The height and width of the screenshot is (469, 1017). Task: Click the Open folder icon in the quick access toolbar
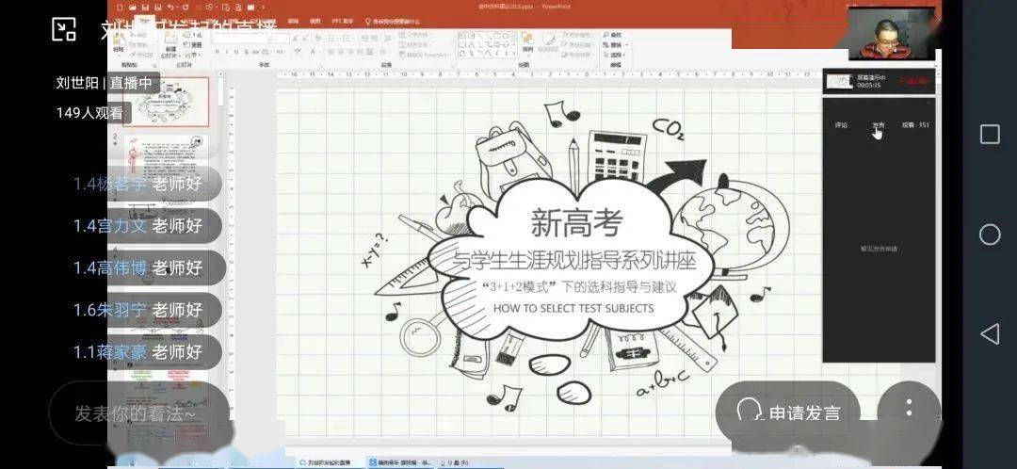pos(133,7)
